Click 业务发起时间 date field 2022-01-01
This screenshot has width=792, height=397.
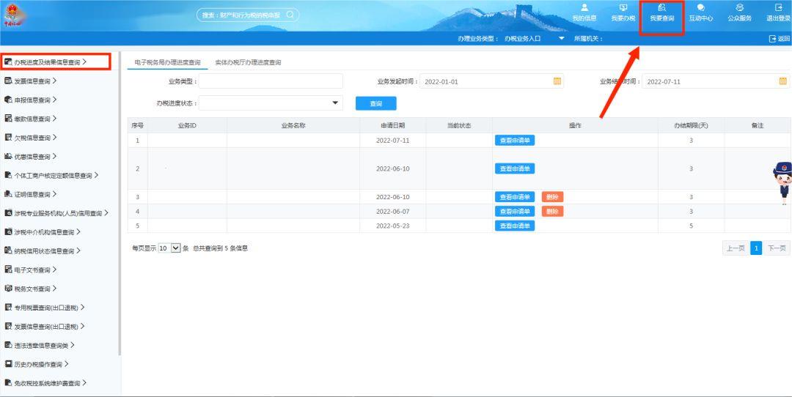(491, 81)
